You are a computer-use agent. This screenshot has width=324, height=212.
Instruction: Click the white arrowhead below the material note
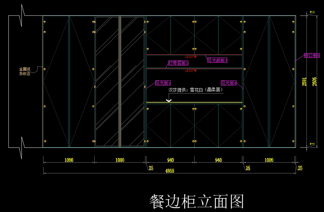pyautogui.click(x=169, y=100)
